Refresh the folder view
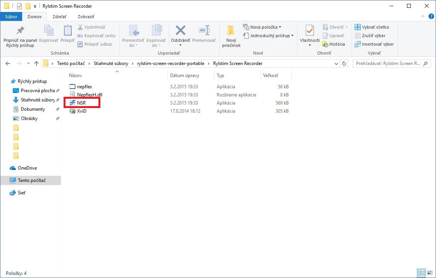Viewport: 436px width, 278px height. tap(344, 63)
